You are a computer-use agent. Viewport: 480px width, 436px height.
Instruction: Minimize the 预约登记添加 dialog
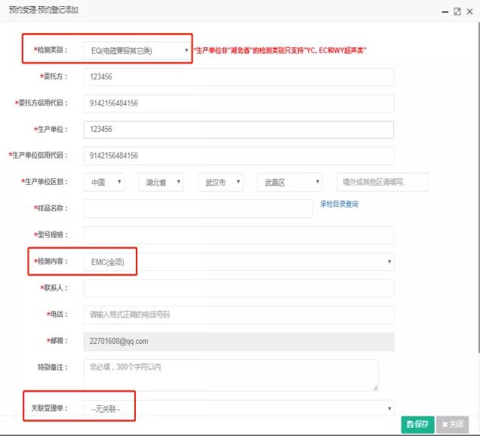coord(445,12)
